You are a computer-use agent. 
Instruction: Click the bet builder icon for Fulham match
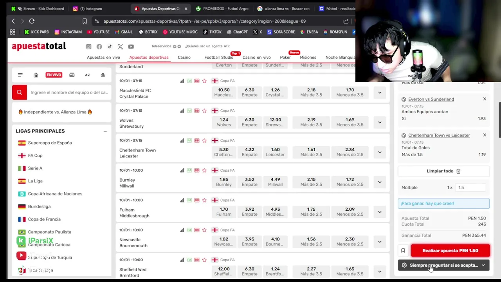click(197, 200)
